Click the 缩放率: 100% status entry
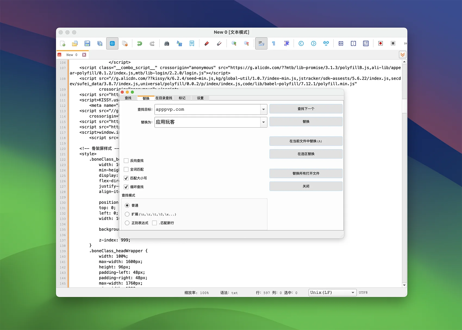462x330 pixels. click(x=197, y=293)
